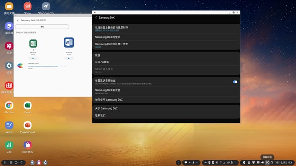Go to home via taskbar circle button

click(x=16, y=162)
